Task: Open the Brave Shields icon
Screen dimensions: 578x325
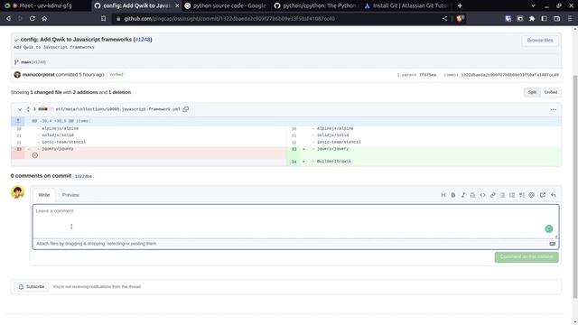Action: click(x=460, y=18)
